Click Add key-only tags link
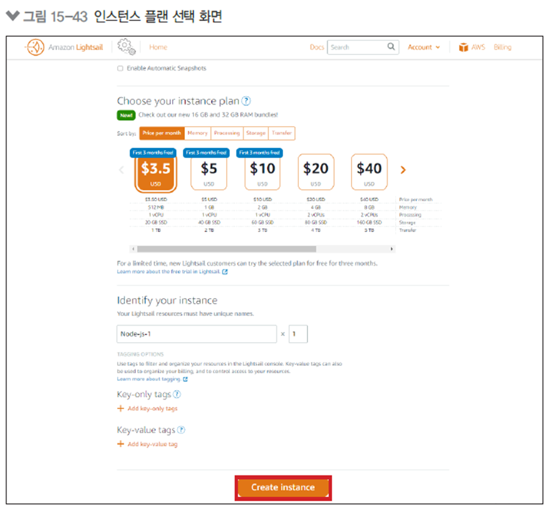 [x=153, y=408]
